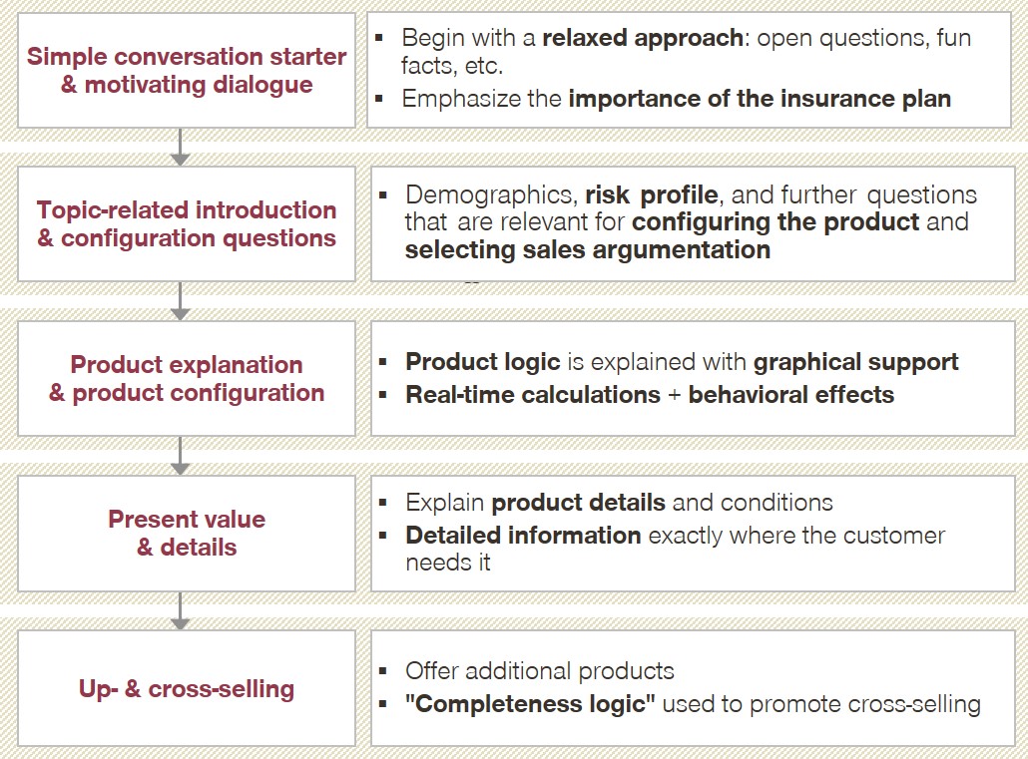Screen dimensions: 1028x759
Task: Click the 'Simple conversation starter & motivating dialogue' box
Action: tap(187, 70)
